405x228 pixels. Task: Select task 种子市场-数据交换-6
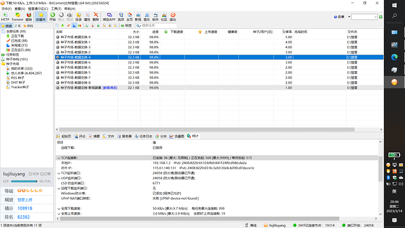tap(75, 62)
